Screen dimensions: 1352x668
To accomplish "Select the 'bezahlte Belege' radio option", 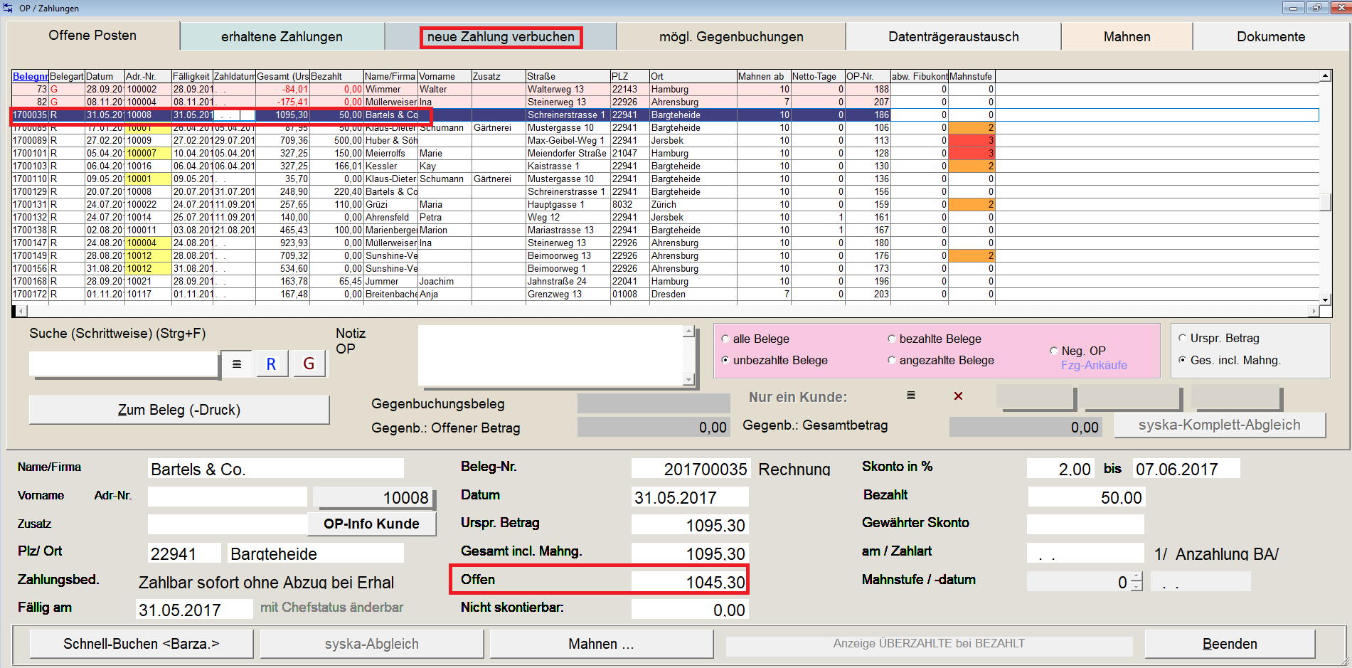I will tap(891, 339).
